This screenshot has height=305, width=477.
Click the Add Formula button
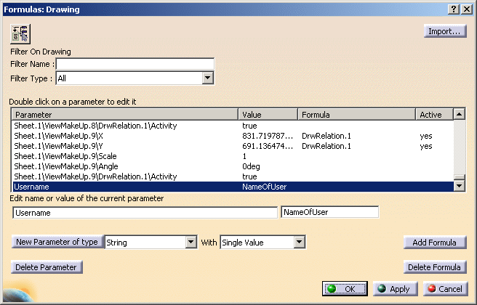(x=435, y=243)
